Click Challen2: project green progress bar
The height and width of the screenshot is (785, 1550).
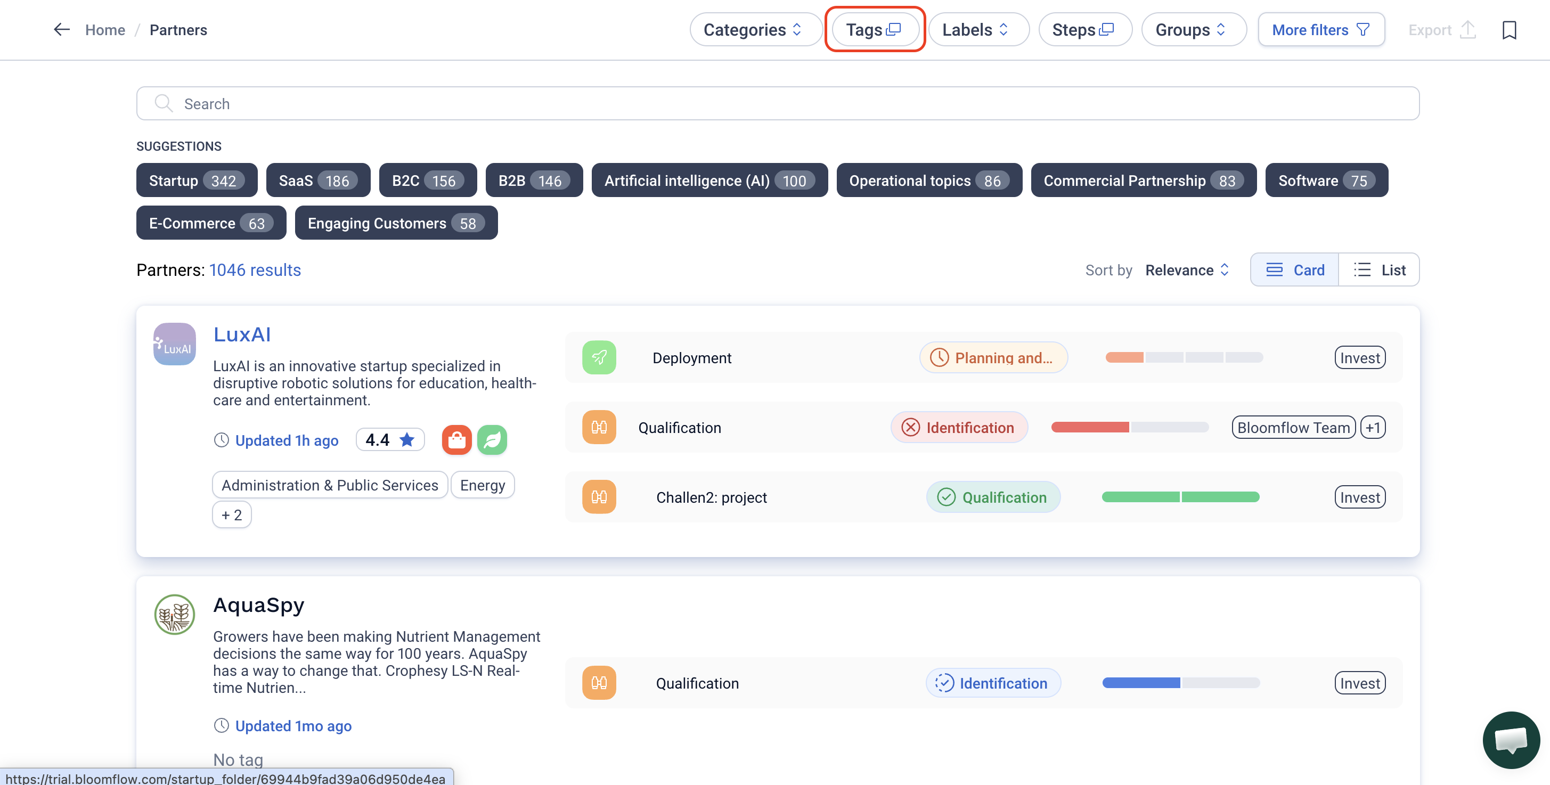1180,497
